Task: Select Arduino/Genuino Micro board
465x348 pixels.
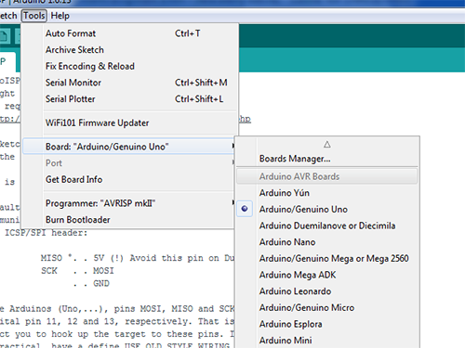Action: click(327, 308)
